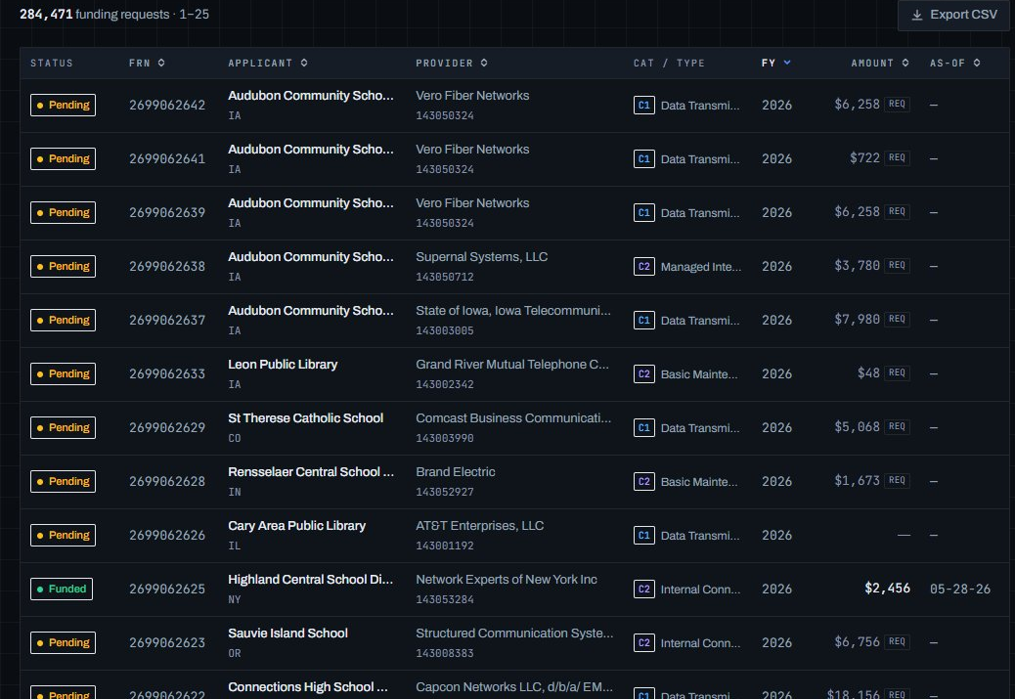Click Managed Inte... service type

point(701,267)
